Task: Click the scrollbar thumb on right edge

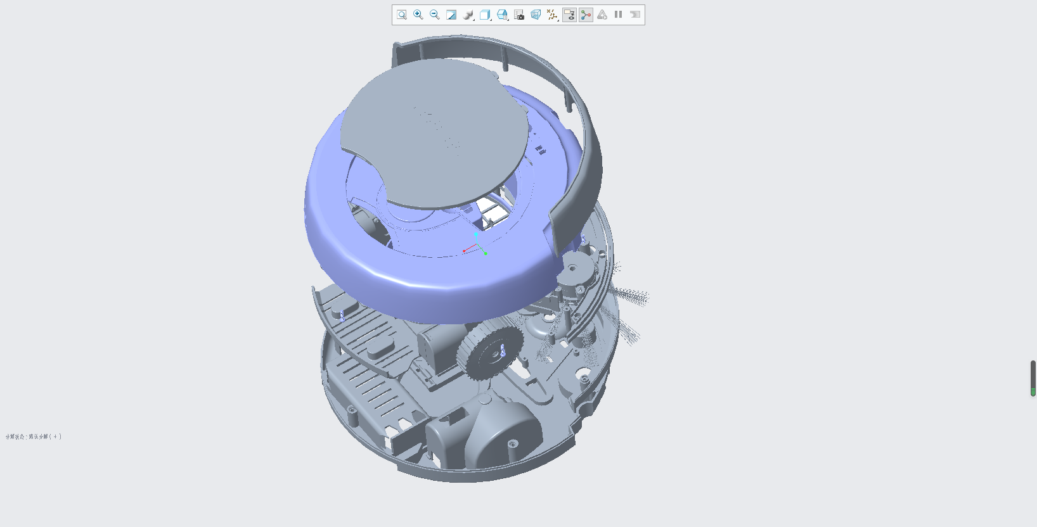Action: pyautogui.click(x=1033, y=378)
